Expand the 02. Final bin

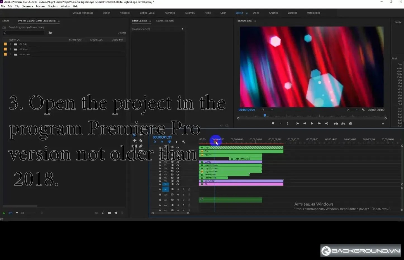pos(11,49)
